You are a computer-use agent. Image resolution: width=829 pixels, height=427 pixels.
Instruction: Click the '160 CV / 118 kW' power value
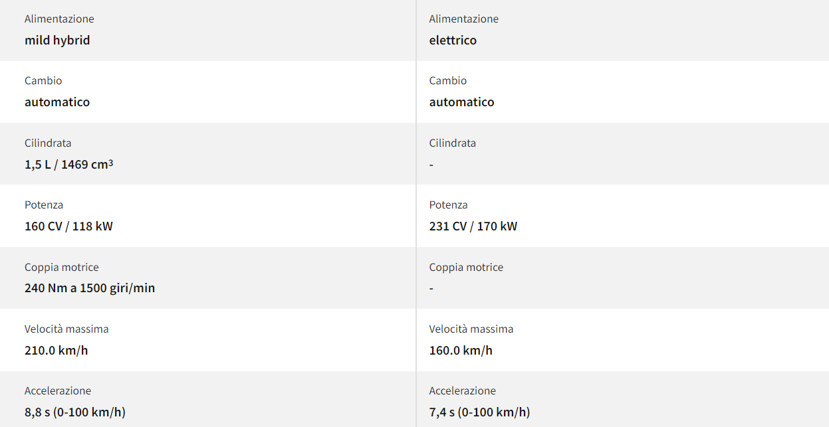pyautogui.click(x=68, y=226)
